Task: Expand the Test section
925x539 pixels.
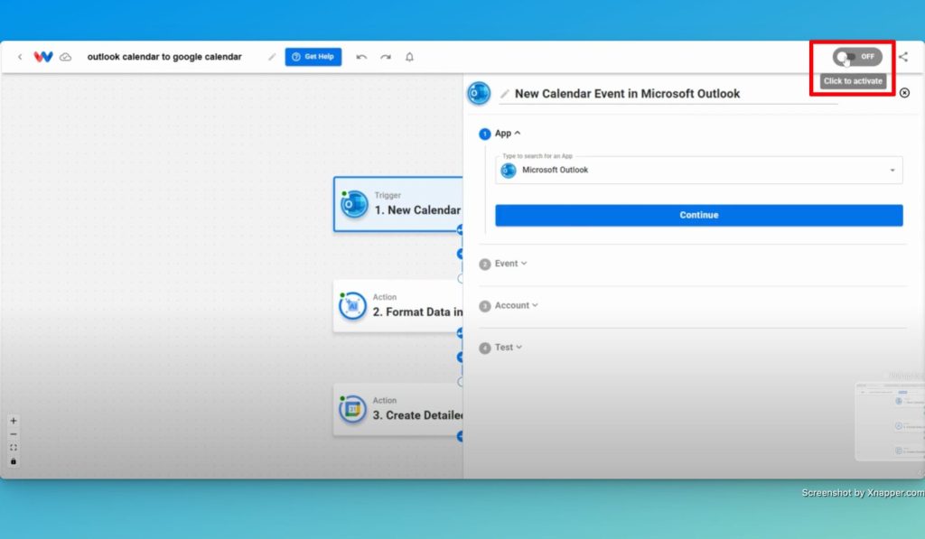Action: pyautogui.click(x=508, y=348)
